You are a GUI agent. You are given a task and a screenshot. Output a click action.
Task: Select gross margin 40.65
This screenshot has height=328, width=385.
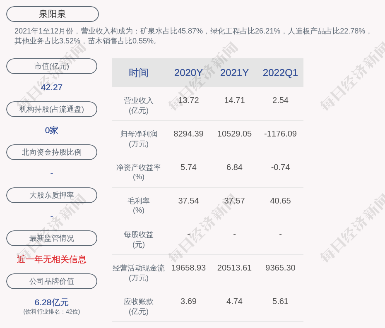(x=280, y=201)
